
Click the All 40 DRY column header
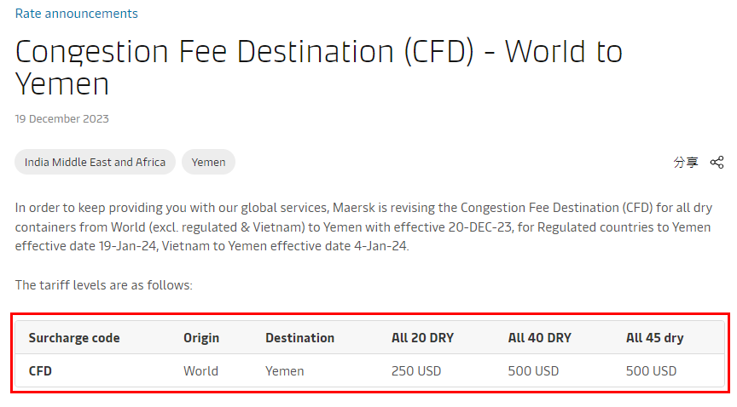click(539, 338)
